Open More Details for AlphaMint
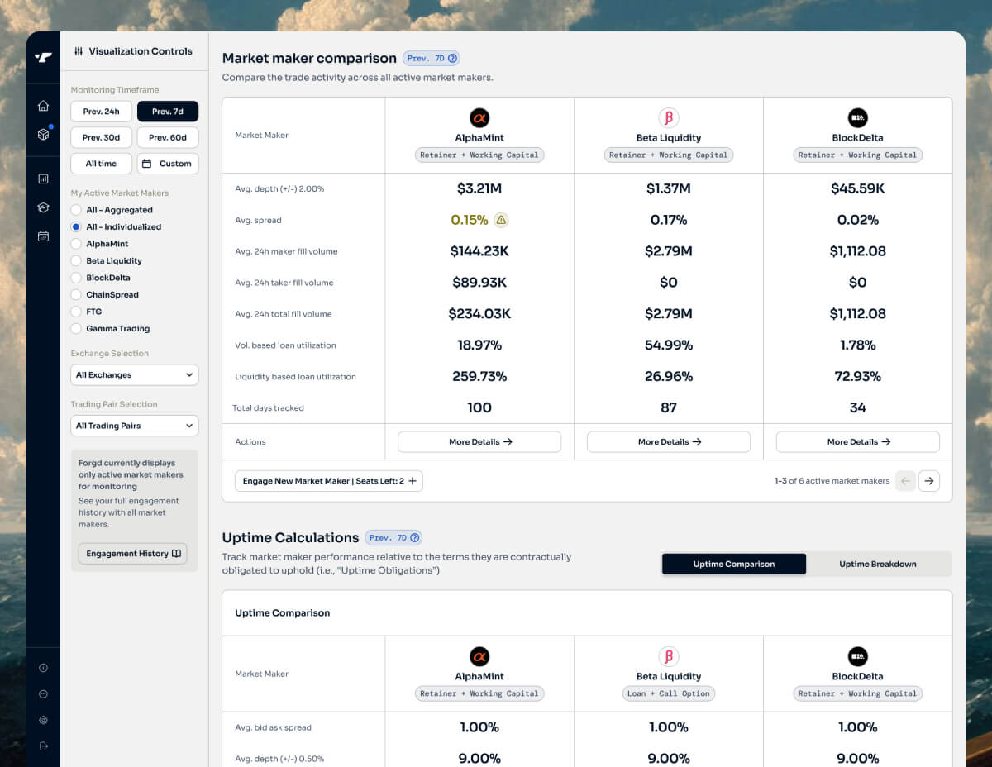This screenshot has width=992, height=767. (479, 442)
